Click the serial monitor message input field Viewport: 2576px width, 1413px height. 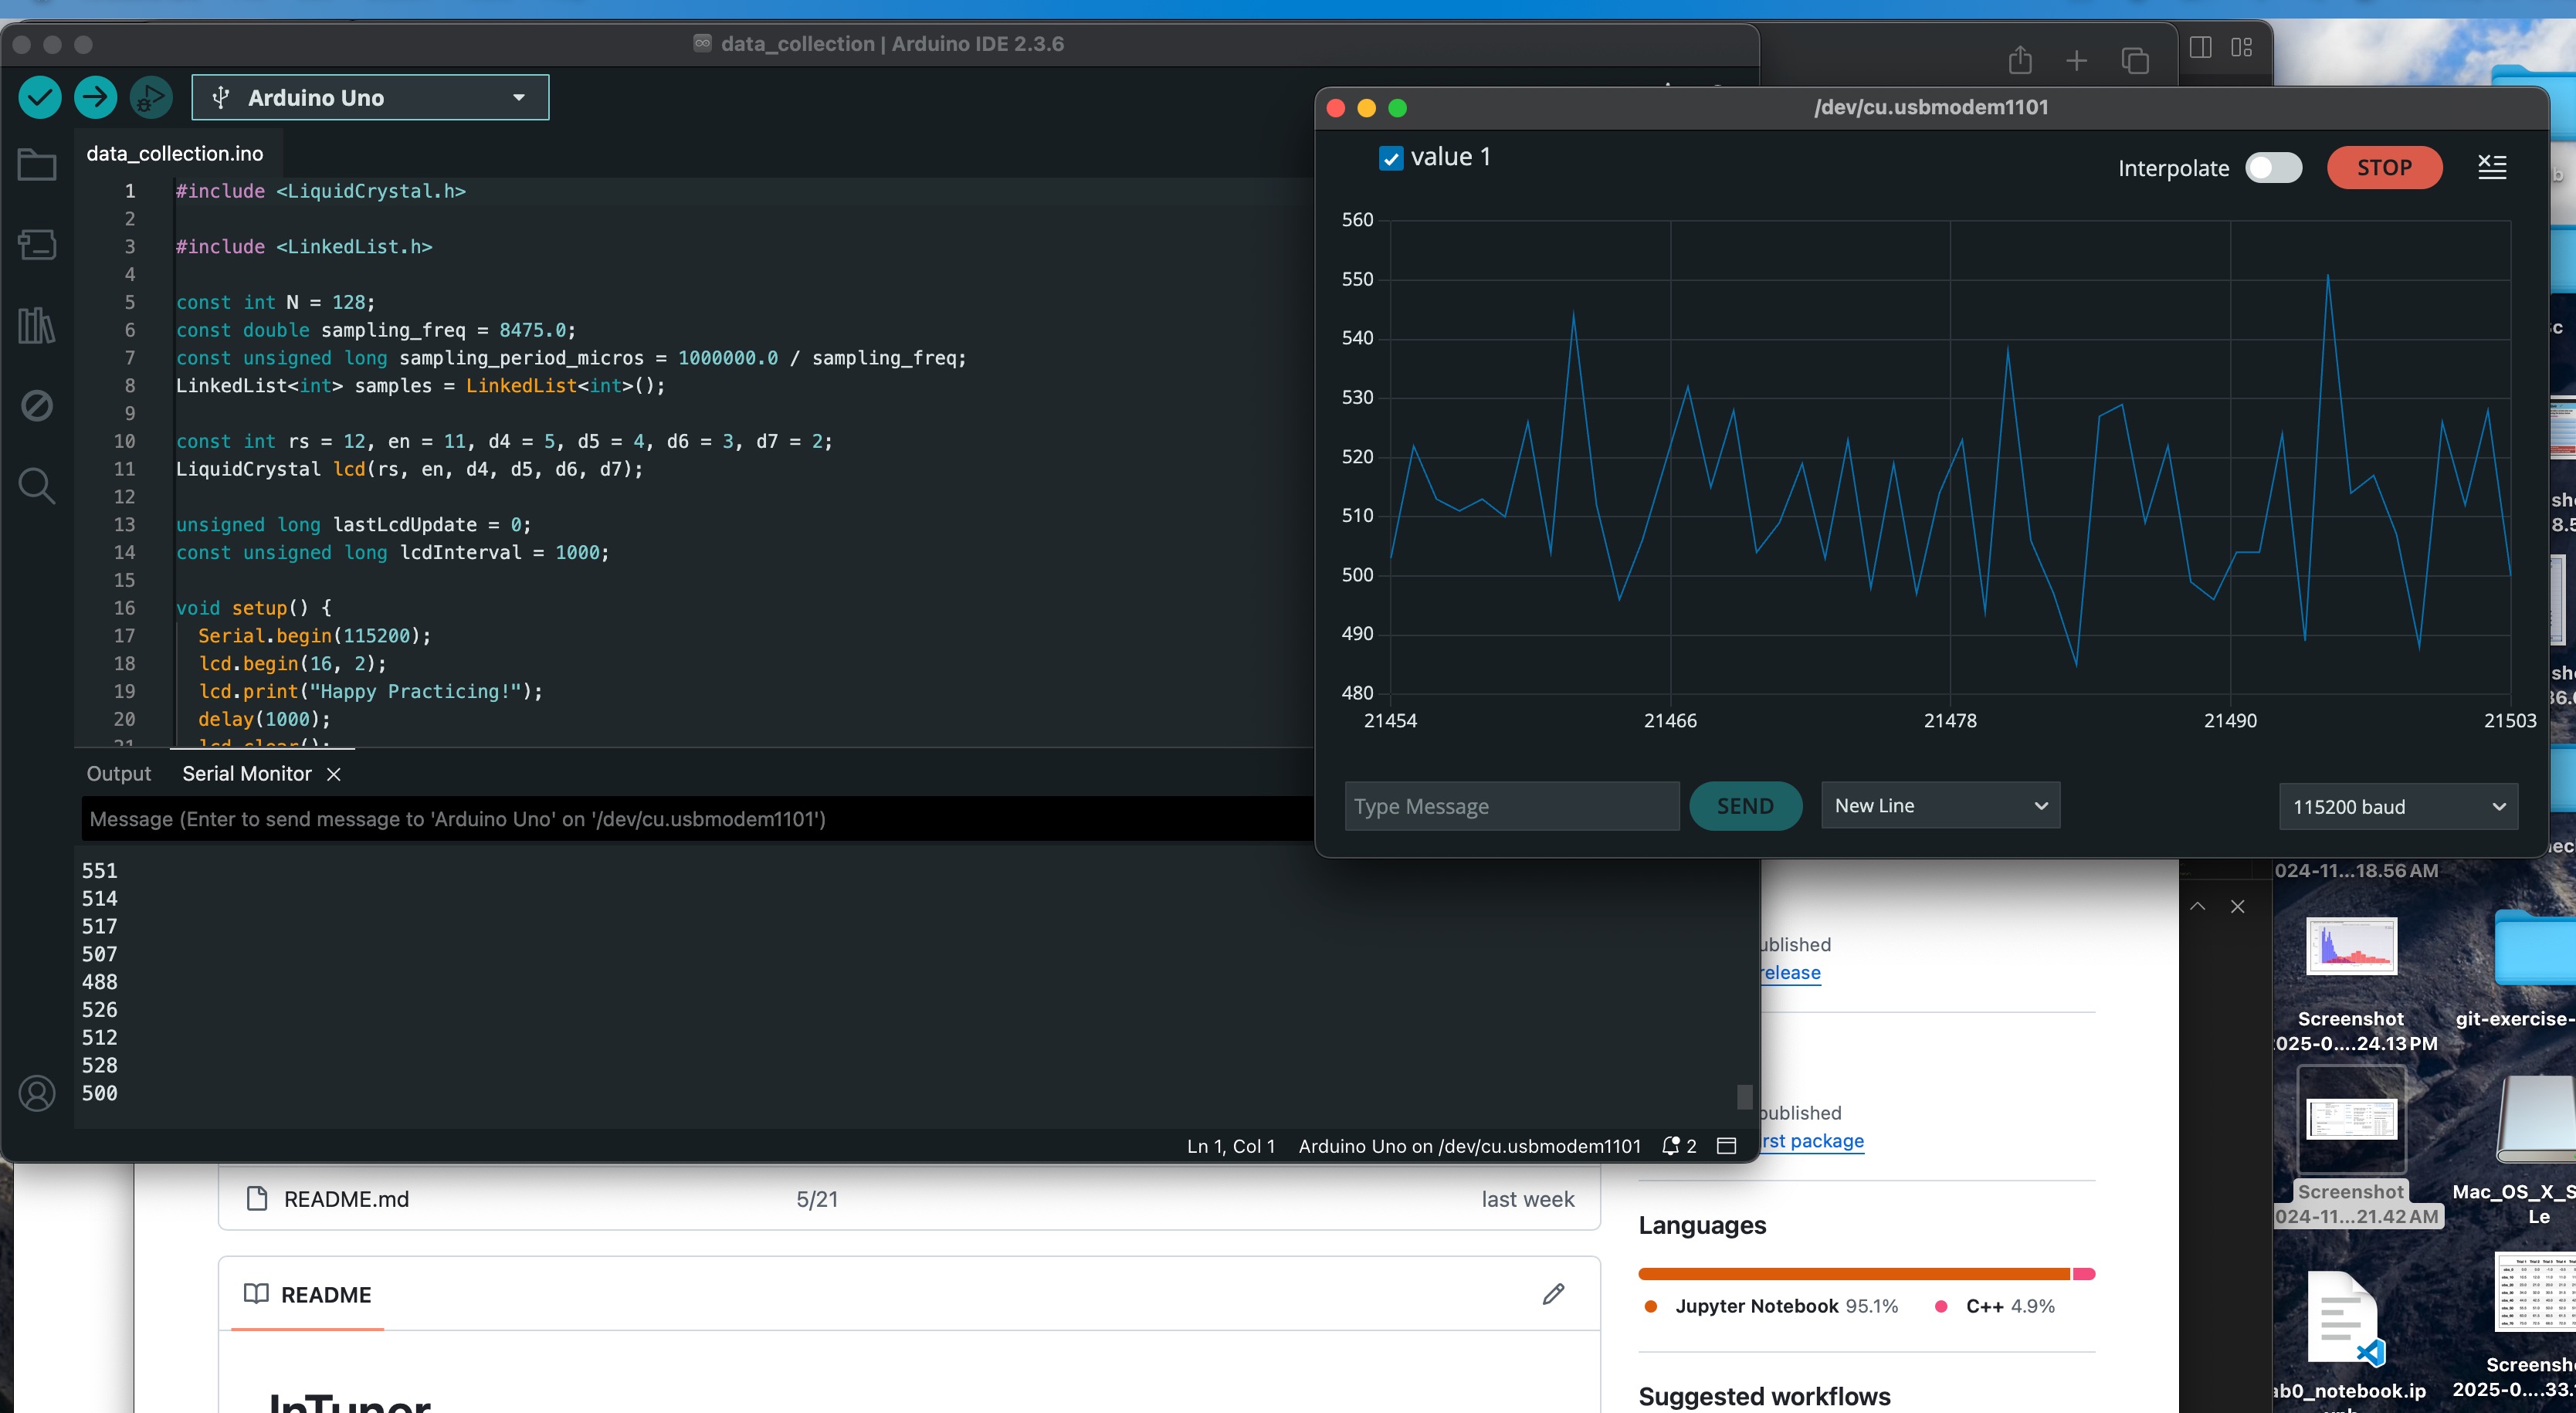697,818
